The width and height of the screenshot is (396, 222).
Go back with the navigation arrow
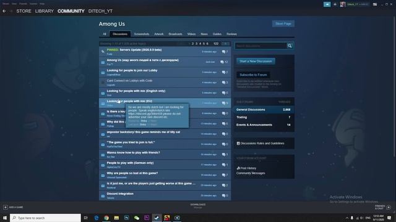pyautogui.click(x=4, y=11)
